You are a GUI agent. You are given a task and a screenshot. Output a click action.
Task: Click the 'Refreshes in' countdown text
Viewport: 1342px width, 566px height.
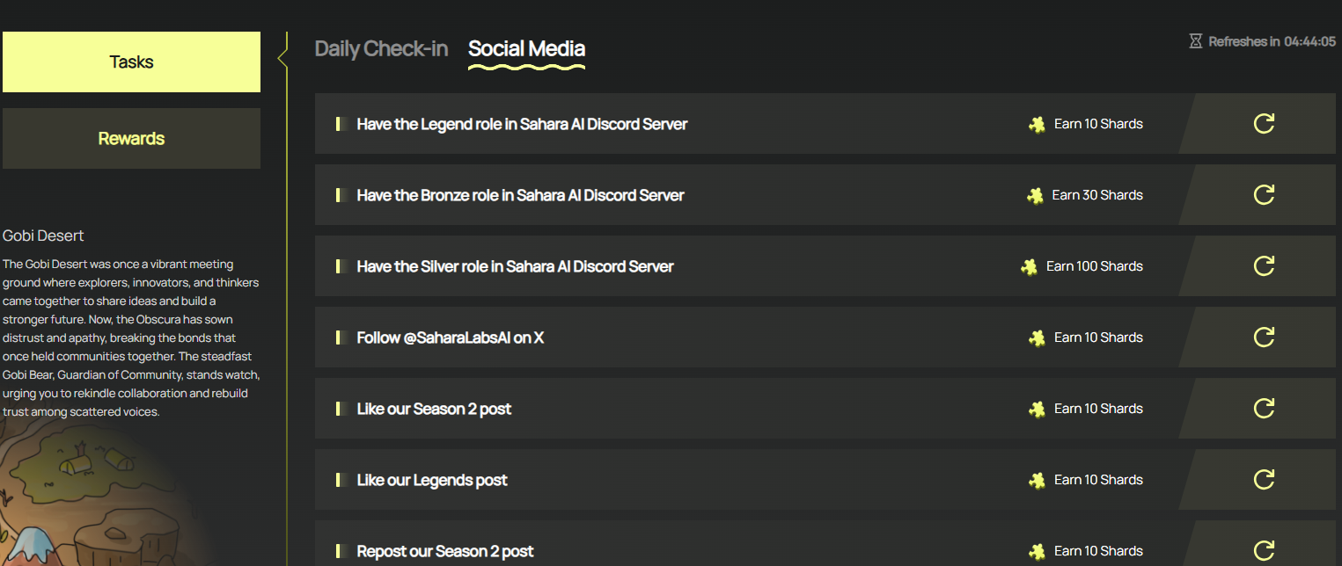[1272, 41]
